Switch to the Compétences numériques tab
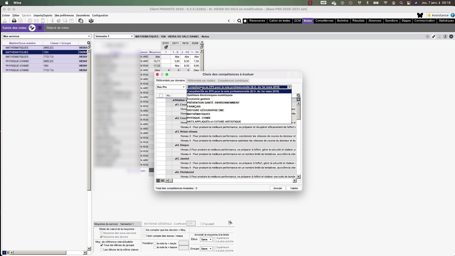 (x=233, y=81)
